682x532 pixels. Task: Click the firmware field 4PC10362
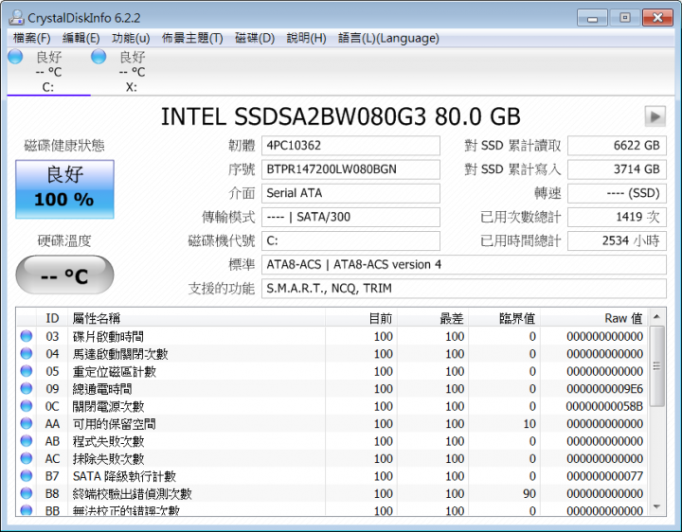coord(350,146)
